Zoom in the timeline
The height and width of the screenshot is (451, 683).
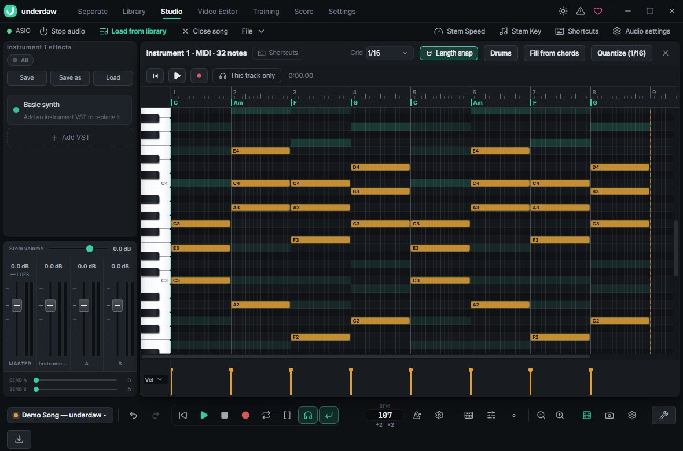[560, 415]
